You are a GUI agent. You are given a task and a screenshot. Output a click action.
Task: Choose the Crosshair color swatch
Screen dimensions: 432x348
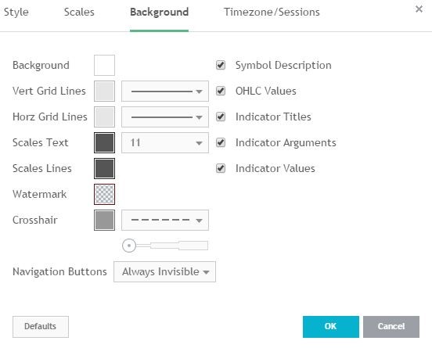click(104, 220)
